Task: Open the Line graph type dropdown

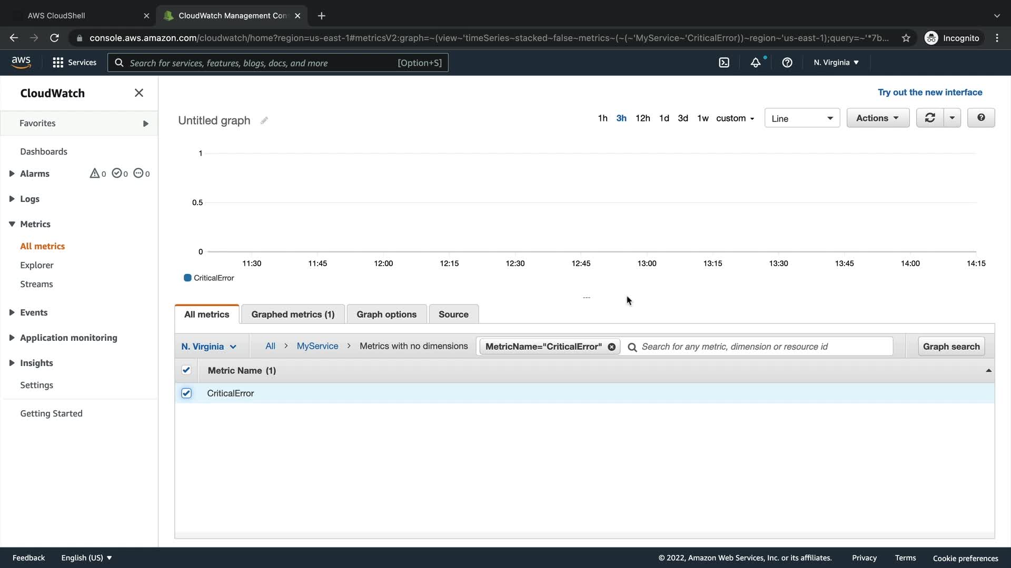Action: tap(802, 118)
